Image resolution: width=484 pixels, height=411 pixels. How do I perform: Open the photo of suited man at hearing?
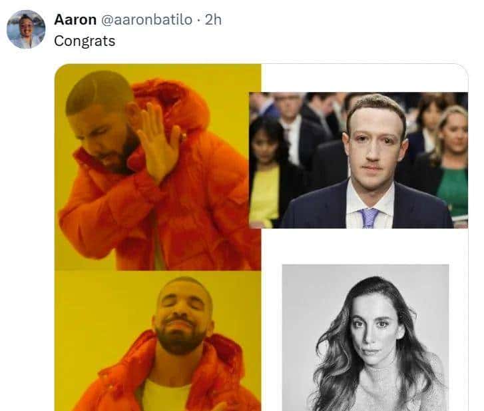pyautogui.click(x=358, y=160)
